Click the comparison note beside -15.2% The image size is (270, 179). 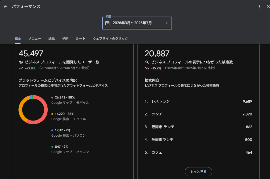pyautogui.click(x=190, y=68)
